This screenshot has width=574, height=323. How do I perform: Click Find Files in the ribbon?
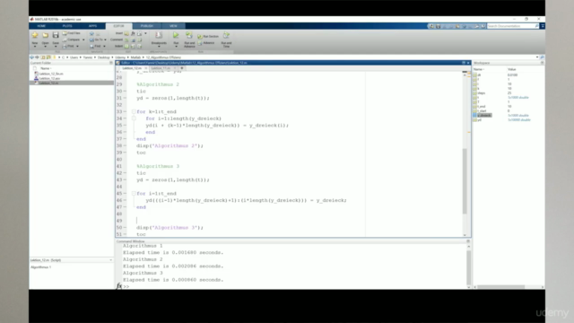click(72, 33)
